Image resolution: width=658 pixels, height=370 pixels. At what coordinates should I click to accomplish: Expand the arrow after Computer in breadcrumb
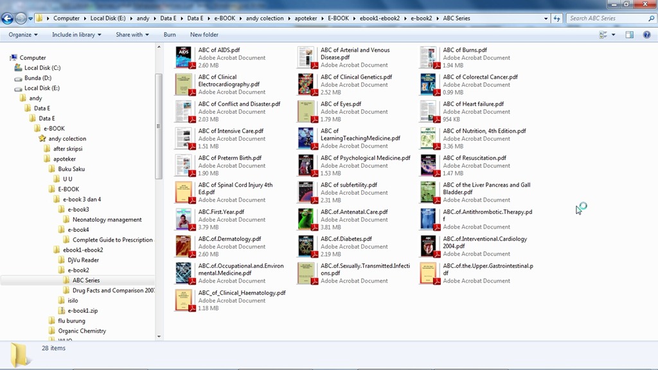click(85, 19)
